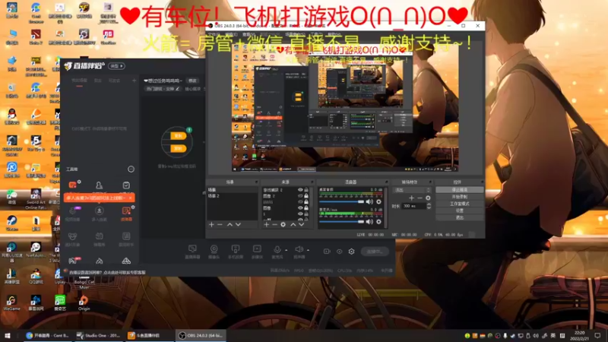Adjust transition duration stepper arrows

pyautogui.click(x=429, y=206)
